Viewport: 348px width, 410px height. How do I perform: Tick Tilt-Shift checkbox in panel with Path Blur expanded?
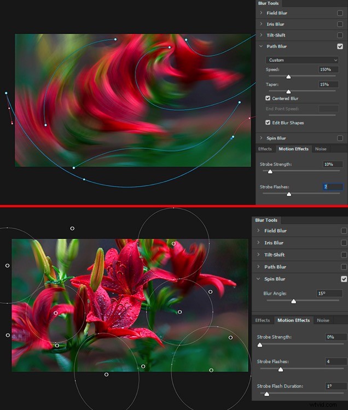coord(340,35)
